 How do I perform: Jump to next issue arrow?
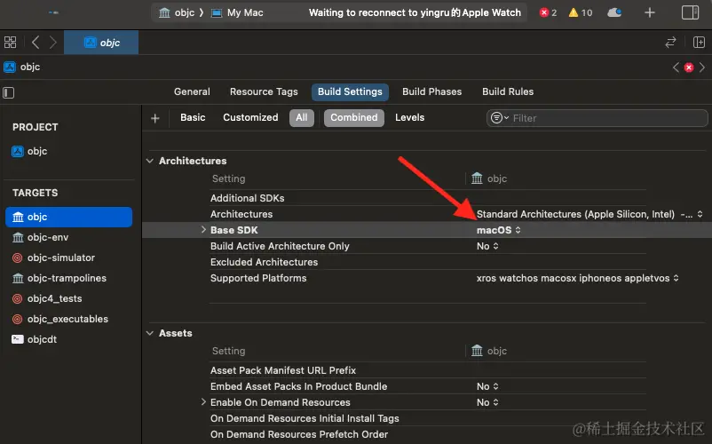point(702,67)
